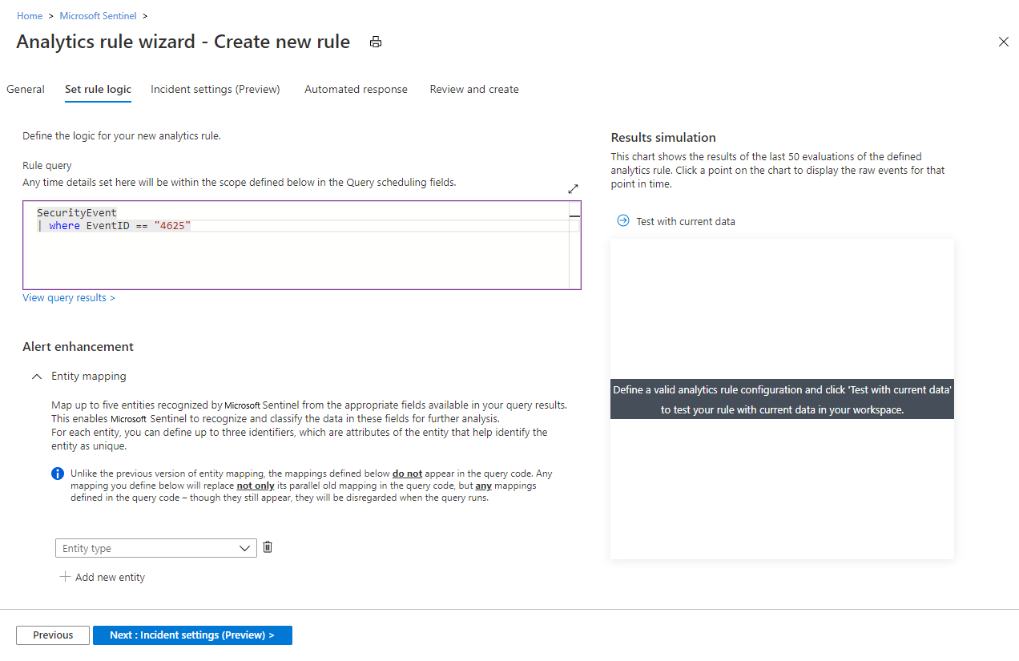Select the Set rule logic tab

pos(98,90)
